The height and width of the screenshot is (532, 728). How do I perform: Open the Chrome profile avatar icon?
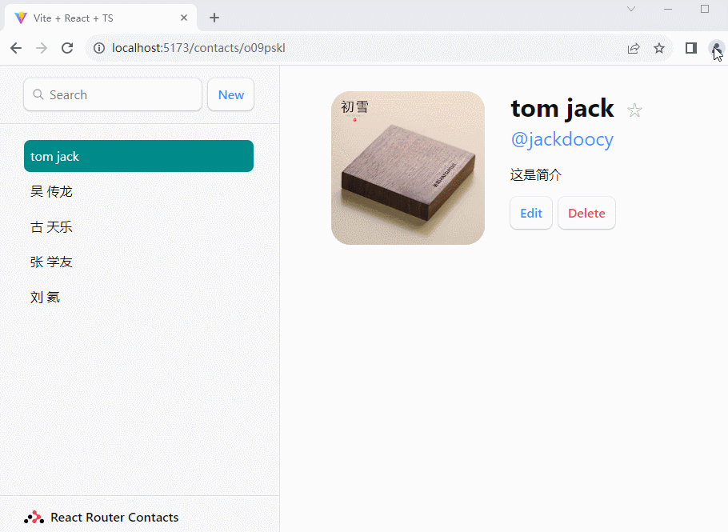pos(716,48)
